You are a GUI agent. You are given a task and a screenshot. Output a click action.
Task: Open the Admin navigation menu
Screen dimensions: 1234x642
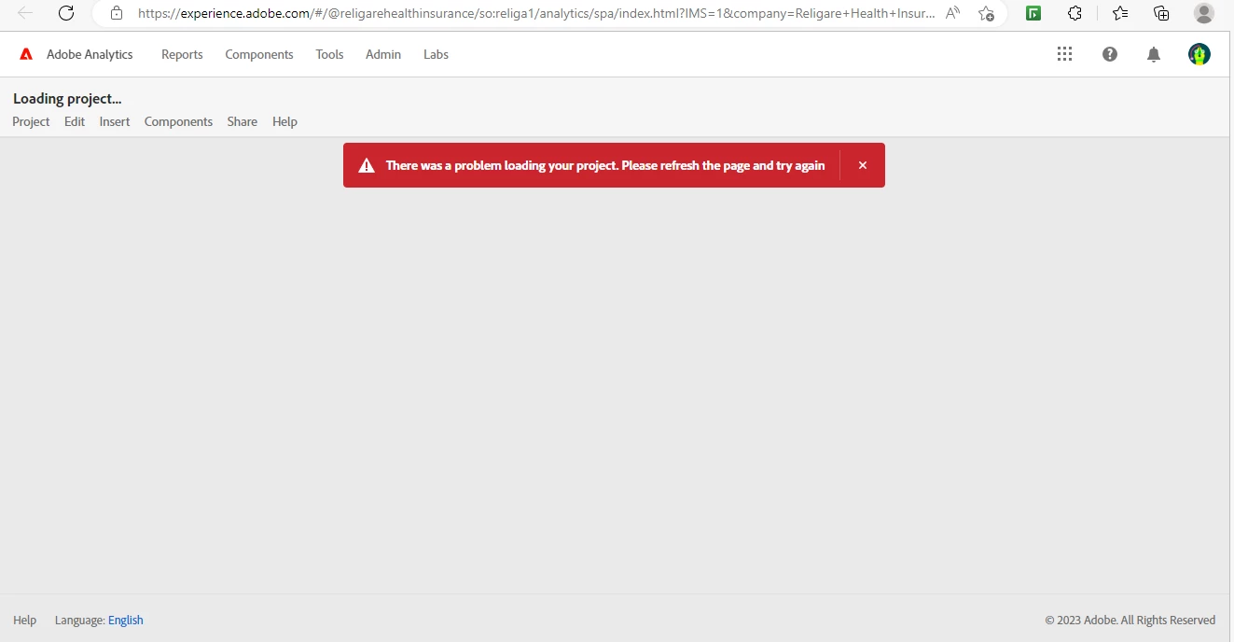pos(383,54)
